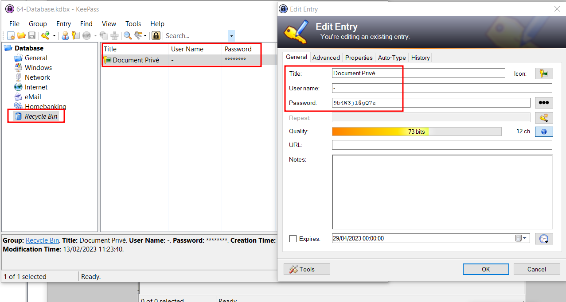The image size is (566, 302).
Task: Click the Find entries magnifier toolbar icon
Action: (127, 35)
